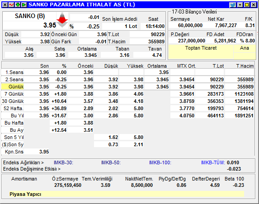Click the IMKB-TÜM weight value 0.010
The height and width of the screenshot is (204, 259).
click(x=233, y=162)
